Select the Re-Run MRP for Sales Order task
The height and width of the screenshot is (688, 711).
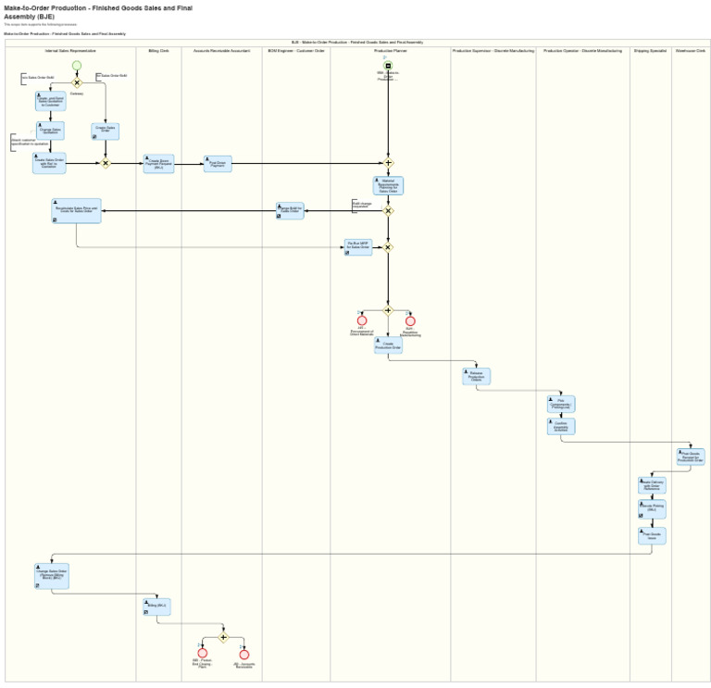coord(357,247)
